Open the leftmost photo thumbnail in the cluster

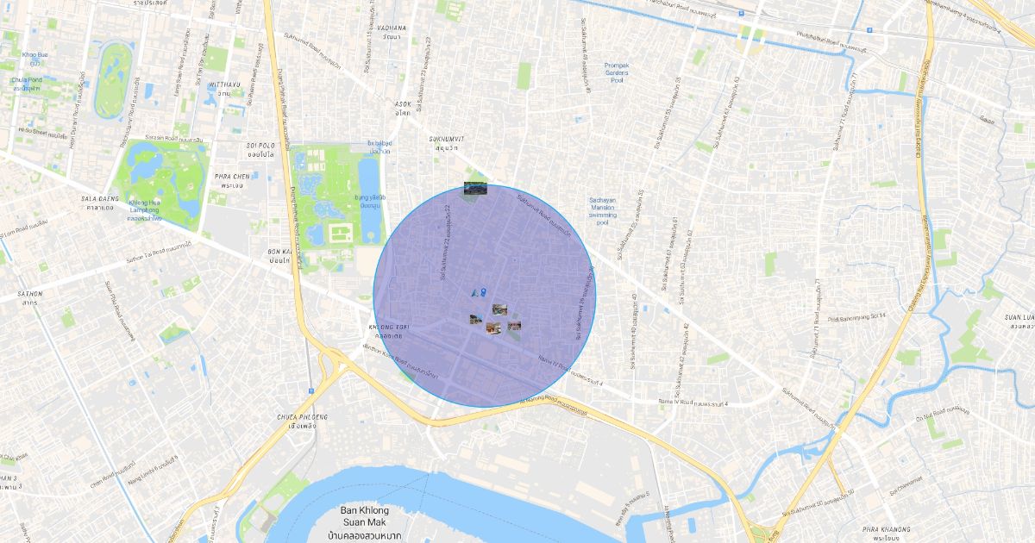[475, 319]
